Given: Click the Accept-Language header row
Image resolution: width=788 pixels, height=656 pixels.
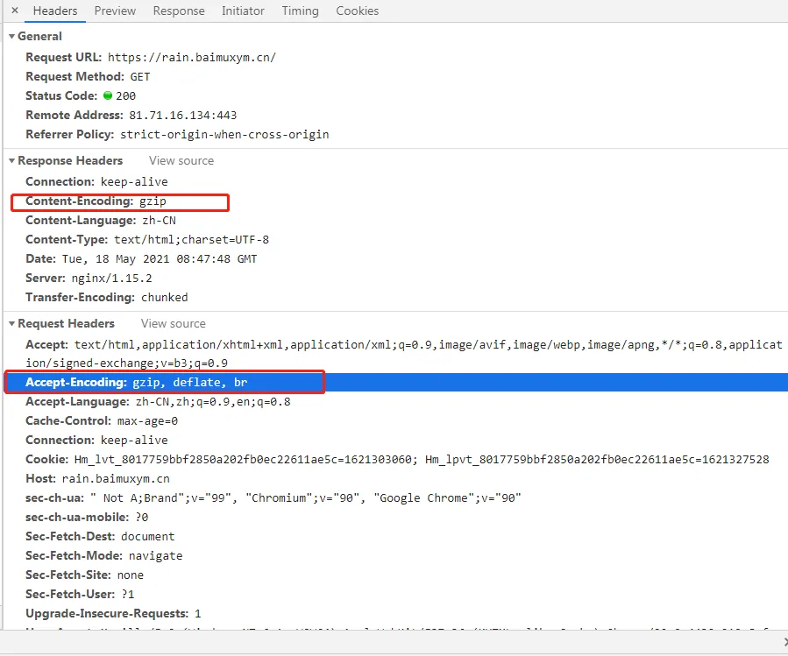Looking at the screenshot, I should click(159, 402).
